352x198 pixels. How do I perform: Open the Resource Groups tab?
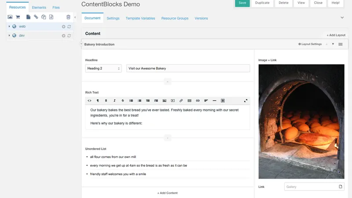click(175, 18)
